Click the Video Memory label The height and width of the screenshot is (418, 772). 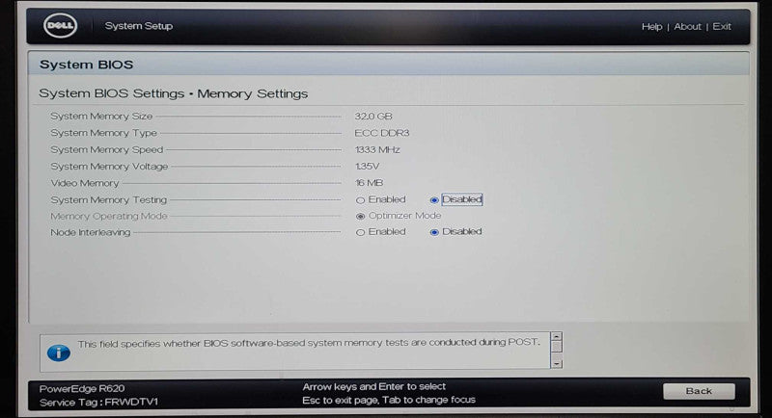pos(85,183)
